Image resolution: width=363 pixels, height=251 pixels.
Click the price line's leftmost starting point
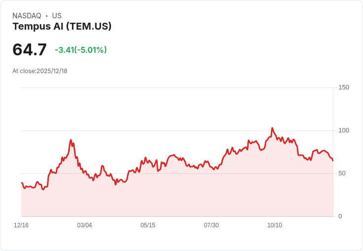21,183
